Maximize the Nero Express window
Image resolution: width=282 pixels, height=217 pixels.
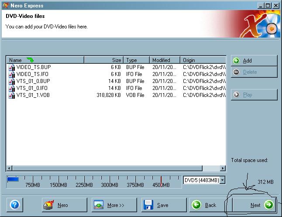(x=268, y=6)
